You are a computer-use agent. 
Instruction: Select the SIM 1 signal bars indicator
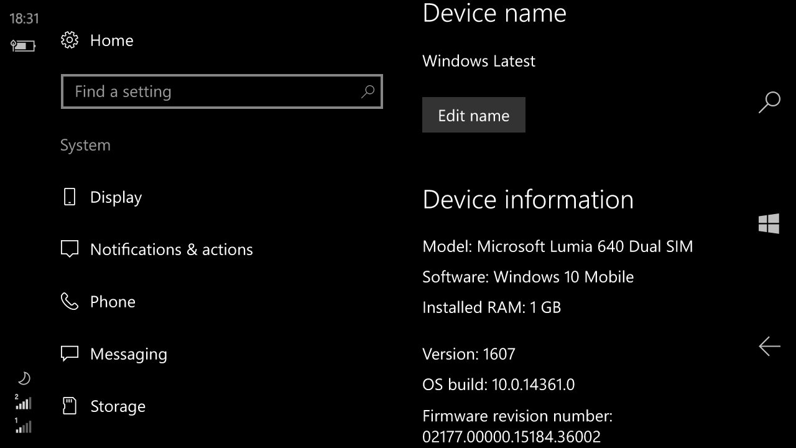[x=23, y=427]
